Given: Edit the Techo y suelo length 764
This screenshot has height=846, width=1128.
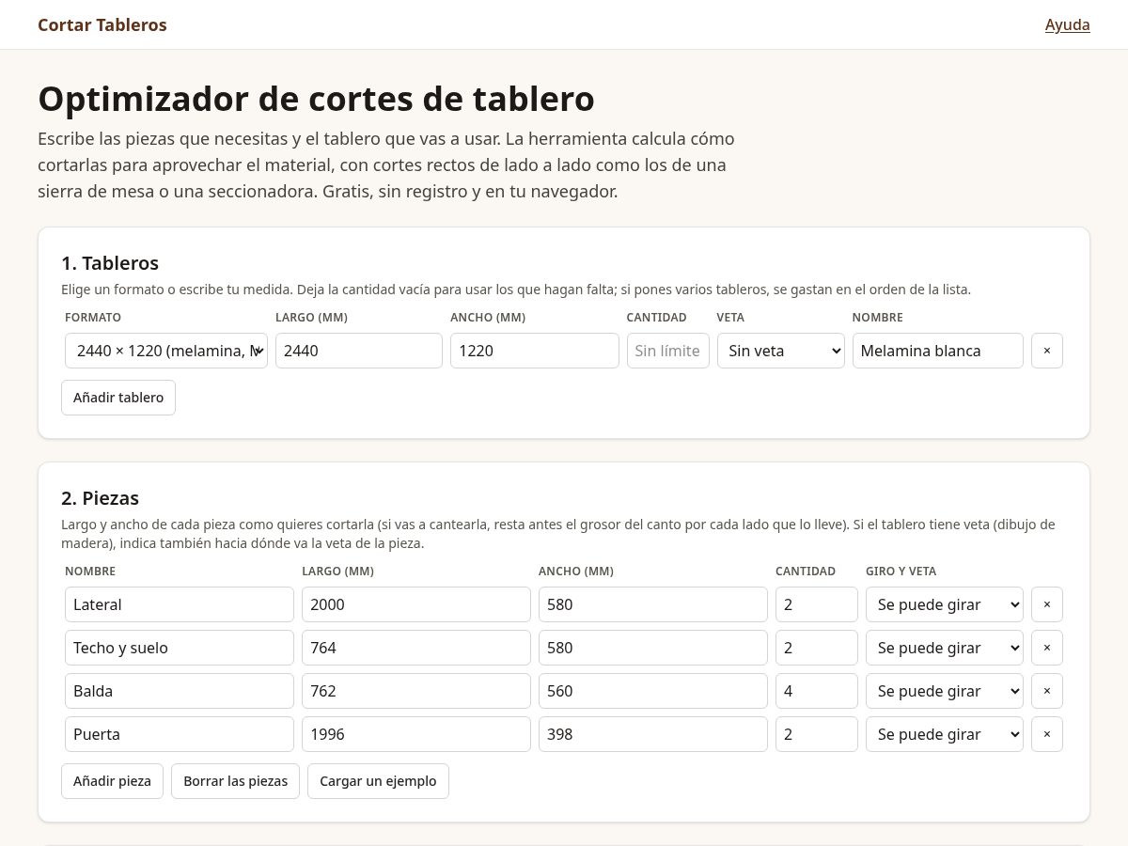Looking at the screenshot, I should [x=416, y=648].
